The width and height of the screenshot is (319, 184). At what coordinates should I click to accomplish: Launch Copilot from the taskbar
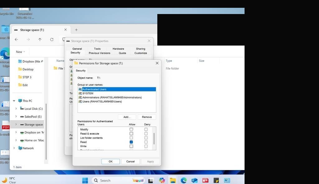(x=162, y=180)
